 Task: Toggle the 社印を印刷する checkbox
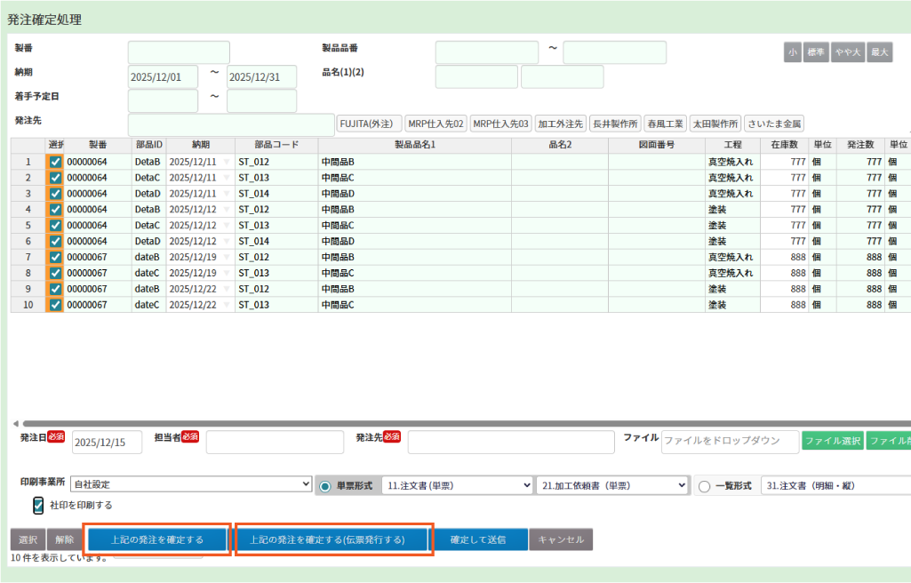tap(38, 505)
